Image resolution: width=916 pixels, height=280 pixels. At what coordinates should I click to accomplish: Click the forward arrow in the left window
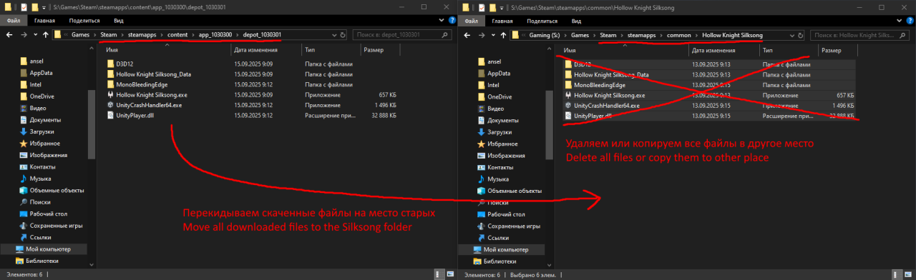pos(24,34)
